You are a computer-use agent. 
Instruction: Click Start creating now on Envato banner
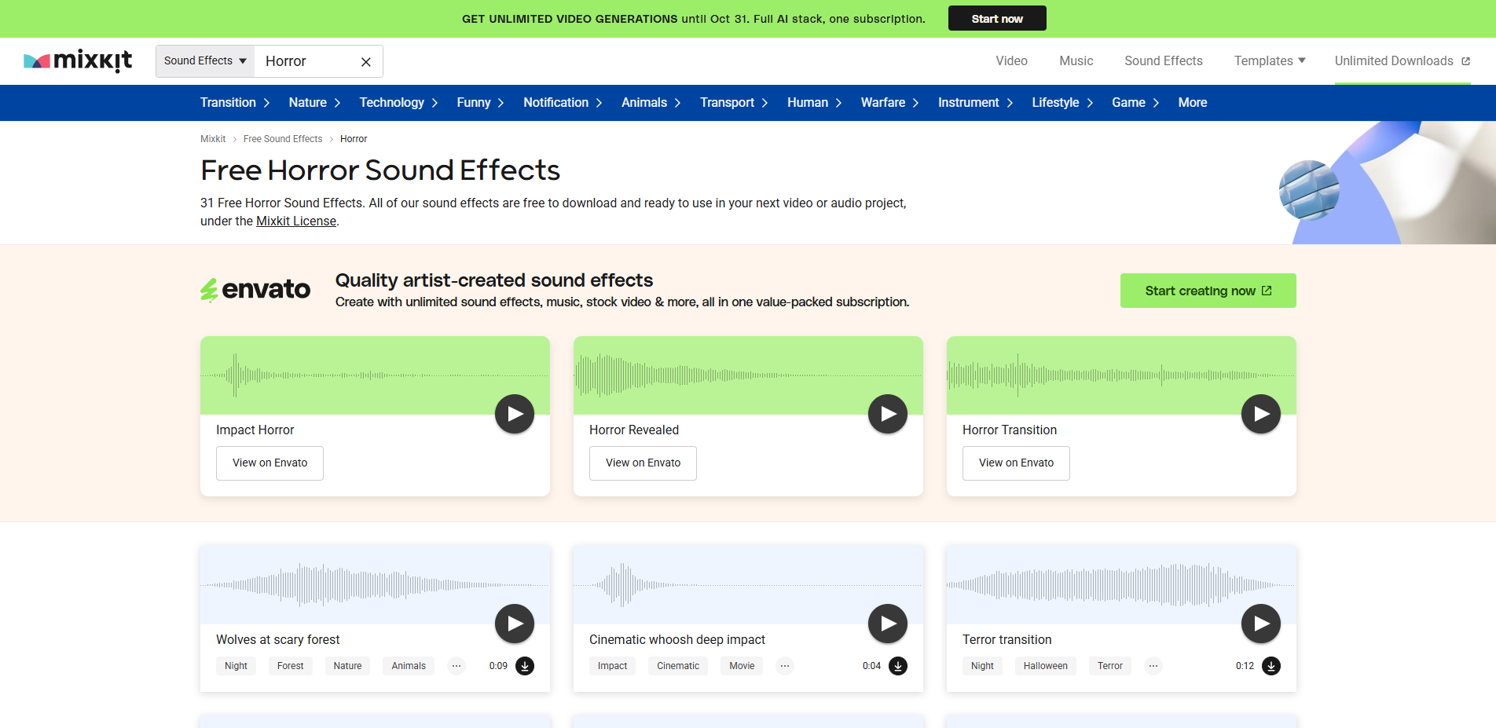point(1208,291)
